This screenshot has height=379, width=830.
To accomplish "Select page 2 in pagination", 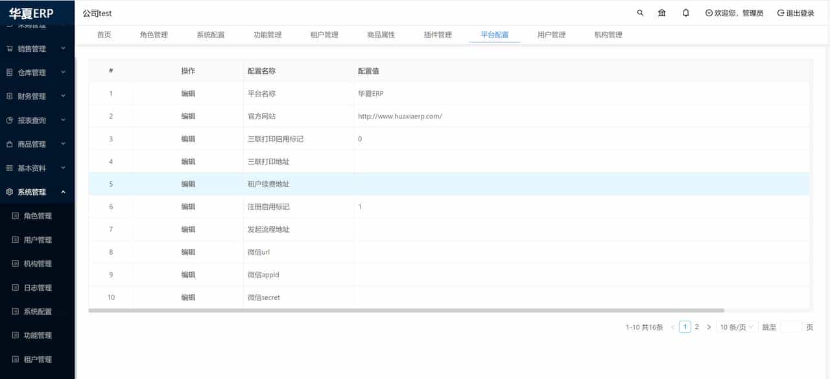I will pyautogui.click(x=696, y=327).
